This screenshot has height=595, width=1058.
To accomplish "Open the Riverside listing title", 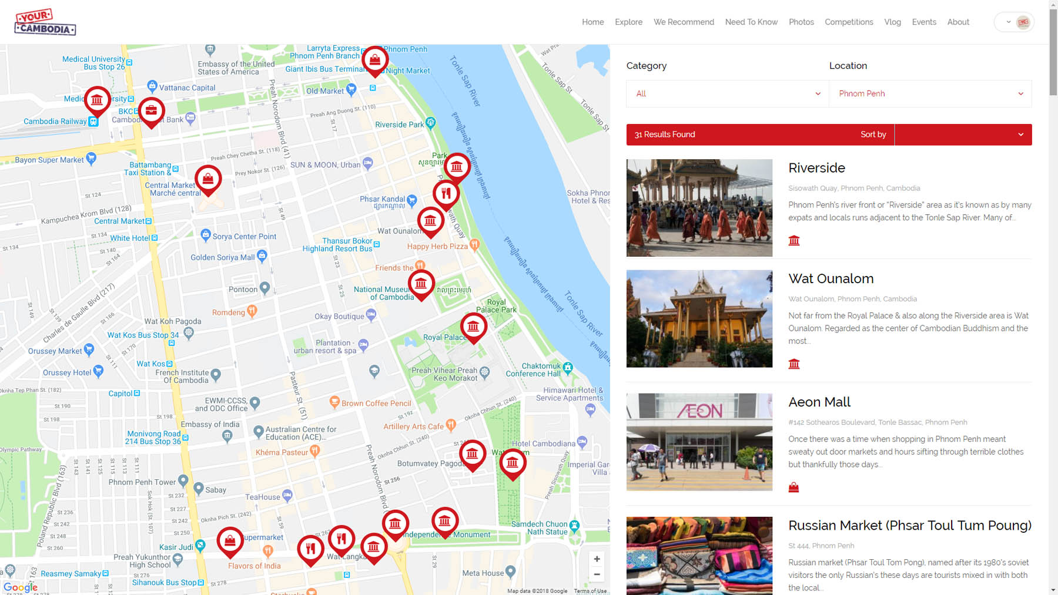I will pyautogui.click(x=816, y=168).
